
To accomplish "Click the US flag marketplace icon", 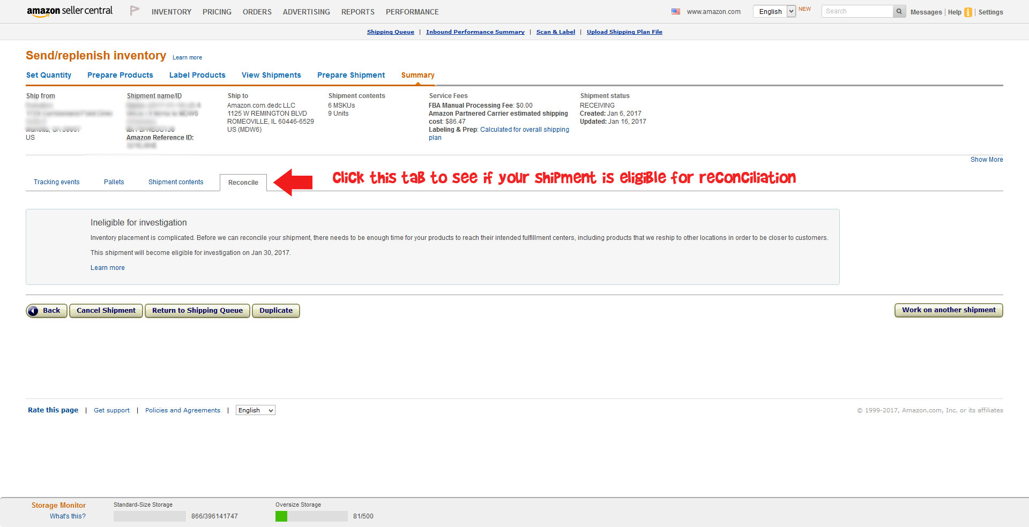I will pyautogui.click(x=676, y=11).
